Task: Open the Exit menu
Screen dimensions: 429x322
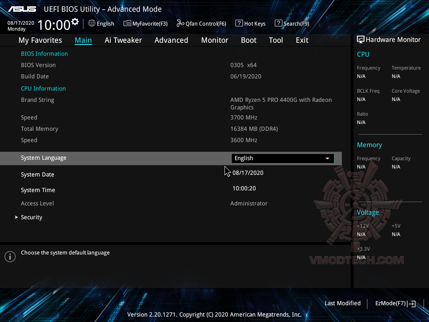Action: 302,40
